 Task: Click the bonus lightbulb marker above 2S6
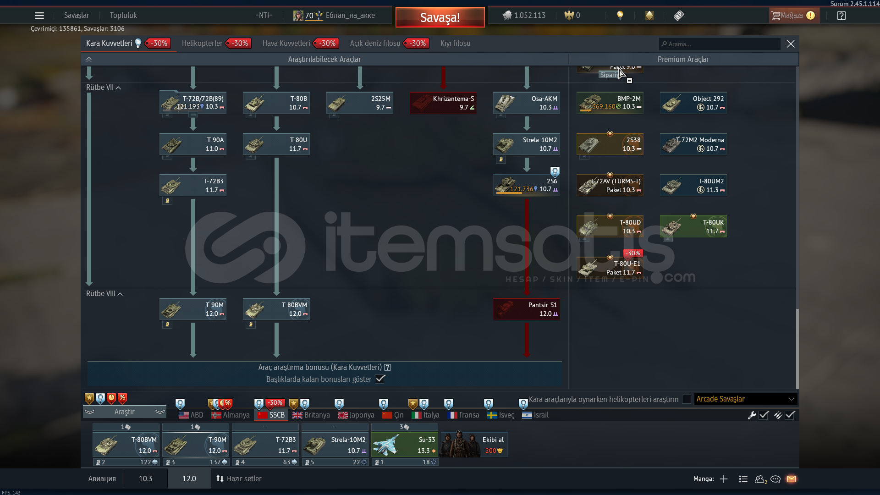click(555, 172)
